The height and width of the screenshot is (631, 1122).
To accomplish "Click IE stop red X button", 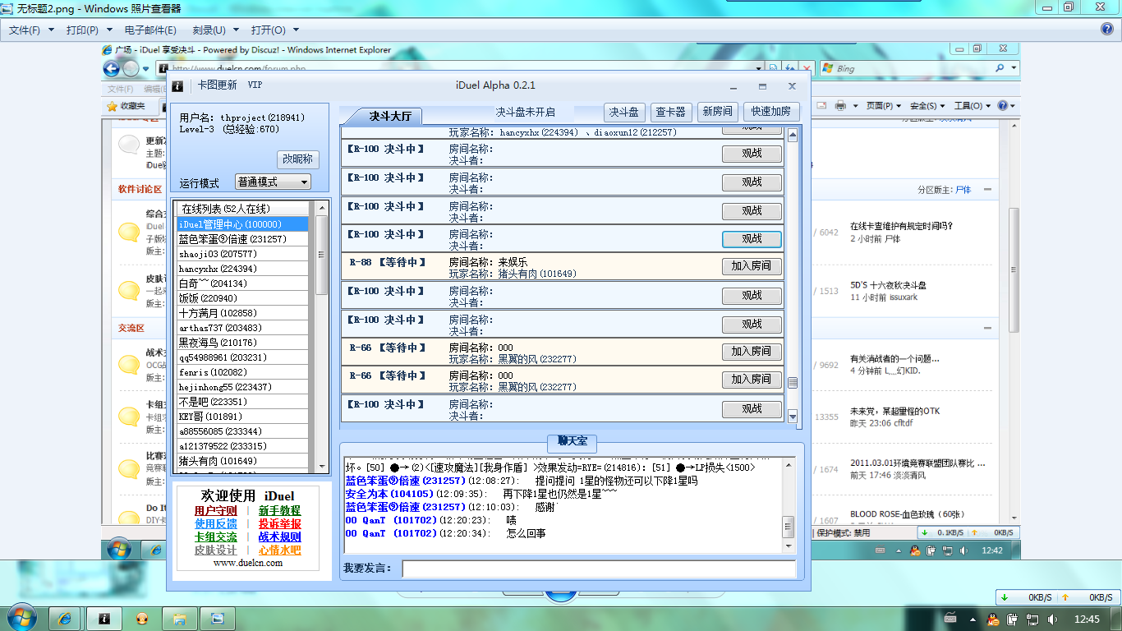I will point(807,68).
